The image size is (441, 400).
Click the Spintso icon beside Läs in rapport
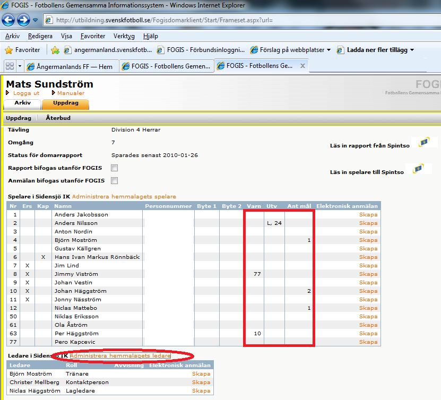(x=424, y=142)
